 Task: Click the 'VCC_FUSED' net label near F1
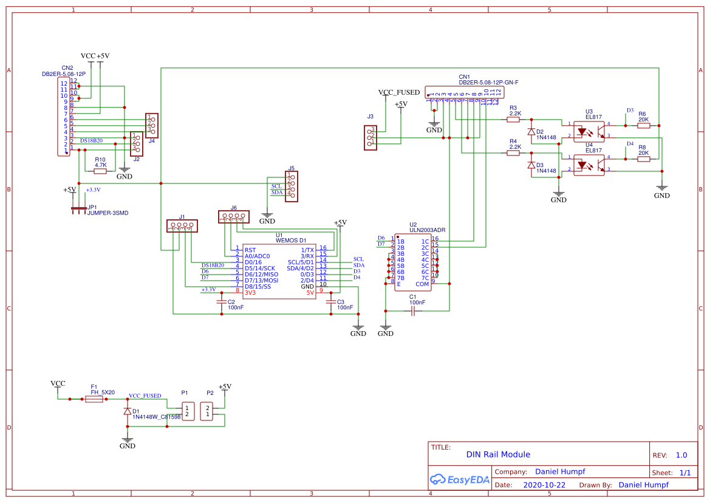point(145,395)
